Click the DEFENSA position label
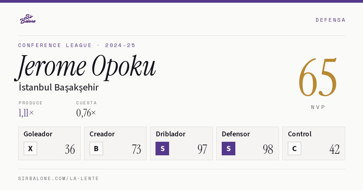363x190 pixels. point(330,20)
